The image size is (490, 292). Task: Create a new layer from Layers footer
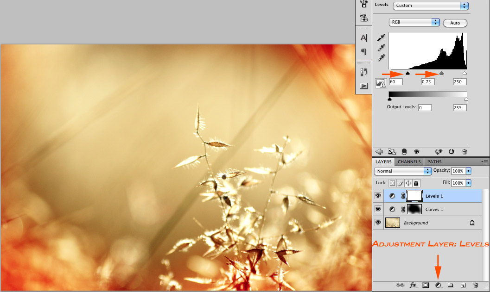463,286
